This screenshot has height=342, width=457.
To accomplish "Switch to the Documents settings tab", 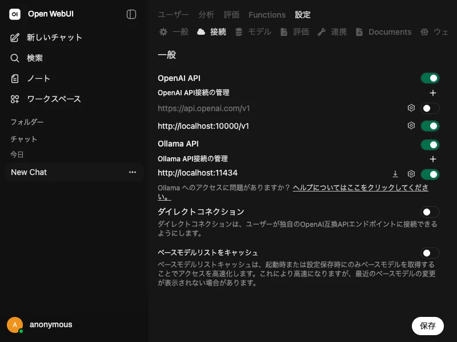I will (x=383, y=32).
